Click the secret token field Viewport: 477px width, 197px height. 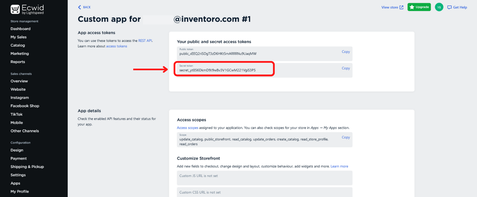[264, 70]
